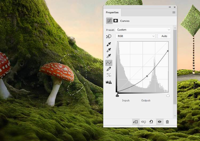Toggle the adjustment layer visibility eye

click(x=159, y=122)
